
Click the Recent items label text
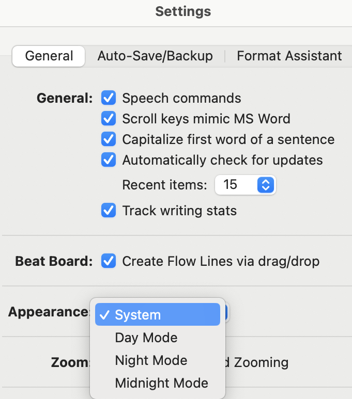(x=165, y=185)
